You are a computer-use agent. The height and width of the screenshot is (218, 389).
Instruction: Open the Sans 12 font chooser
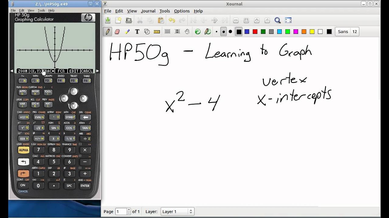(347, 31)
